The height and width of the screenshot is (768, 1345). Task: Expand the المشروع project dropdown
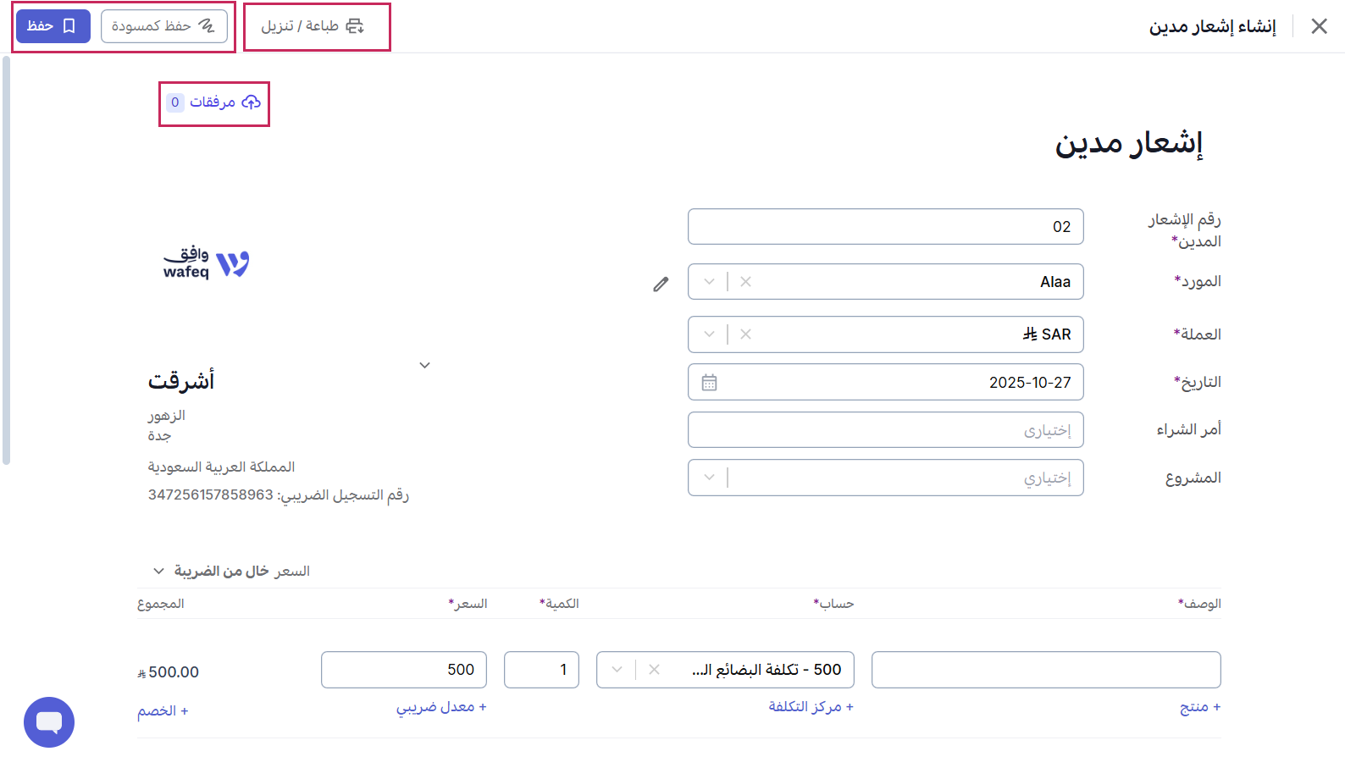(x=708, y=477)
